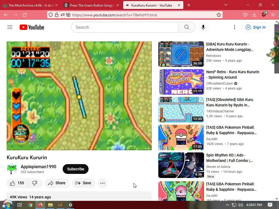Open Steven of Astora channel link
The height and width of the screenshot is (209, 279).
coord(218,167)
